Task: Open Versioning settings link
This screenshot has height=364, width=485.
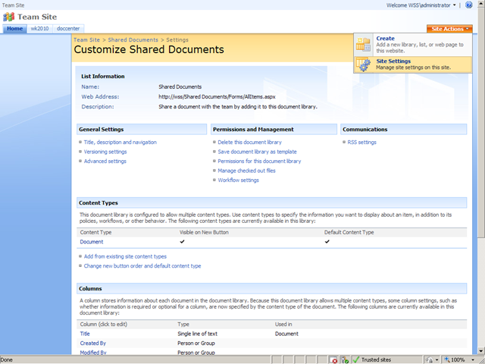Action: click(105, 152)
